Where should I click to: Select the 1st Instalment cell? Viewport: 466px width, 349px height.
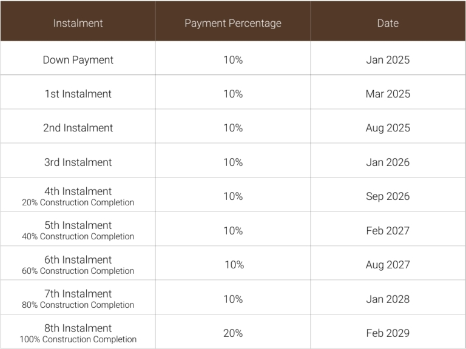(78, 94)
